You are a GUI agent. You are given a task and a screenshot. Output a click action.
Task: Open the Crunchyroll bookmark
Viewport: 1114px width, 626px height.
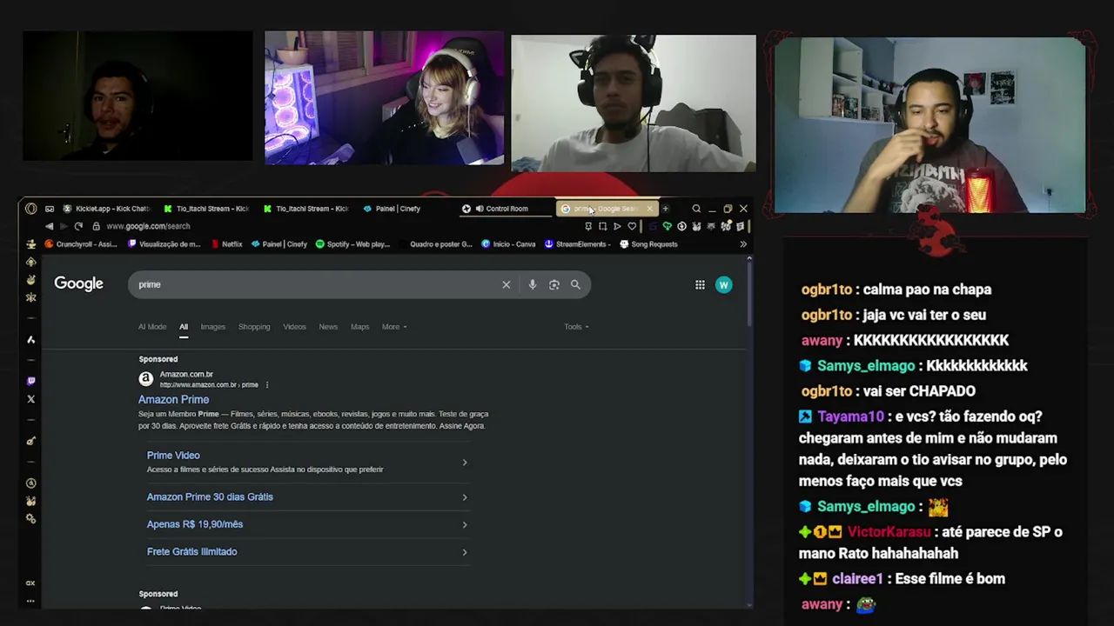80,244
